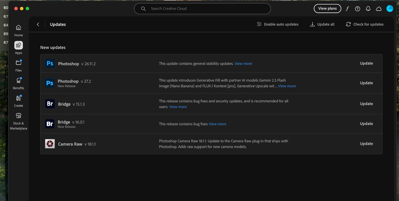Open View more link for Bridge 16.0.1
Viewport: 399px width, 201px height.
(217, 124)
